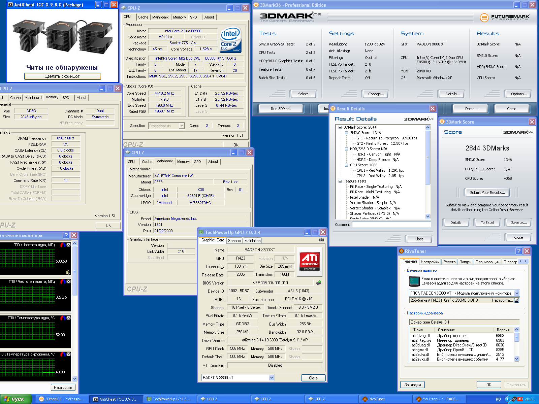Click the Options... button under Results
The width and height of the screenshot is (539, 404).
519,94
